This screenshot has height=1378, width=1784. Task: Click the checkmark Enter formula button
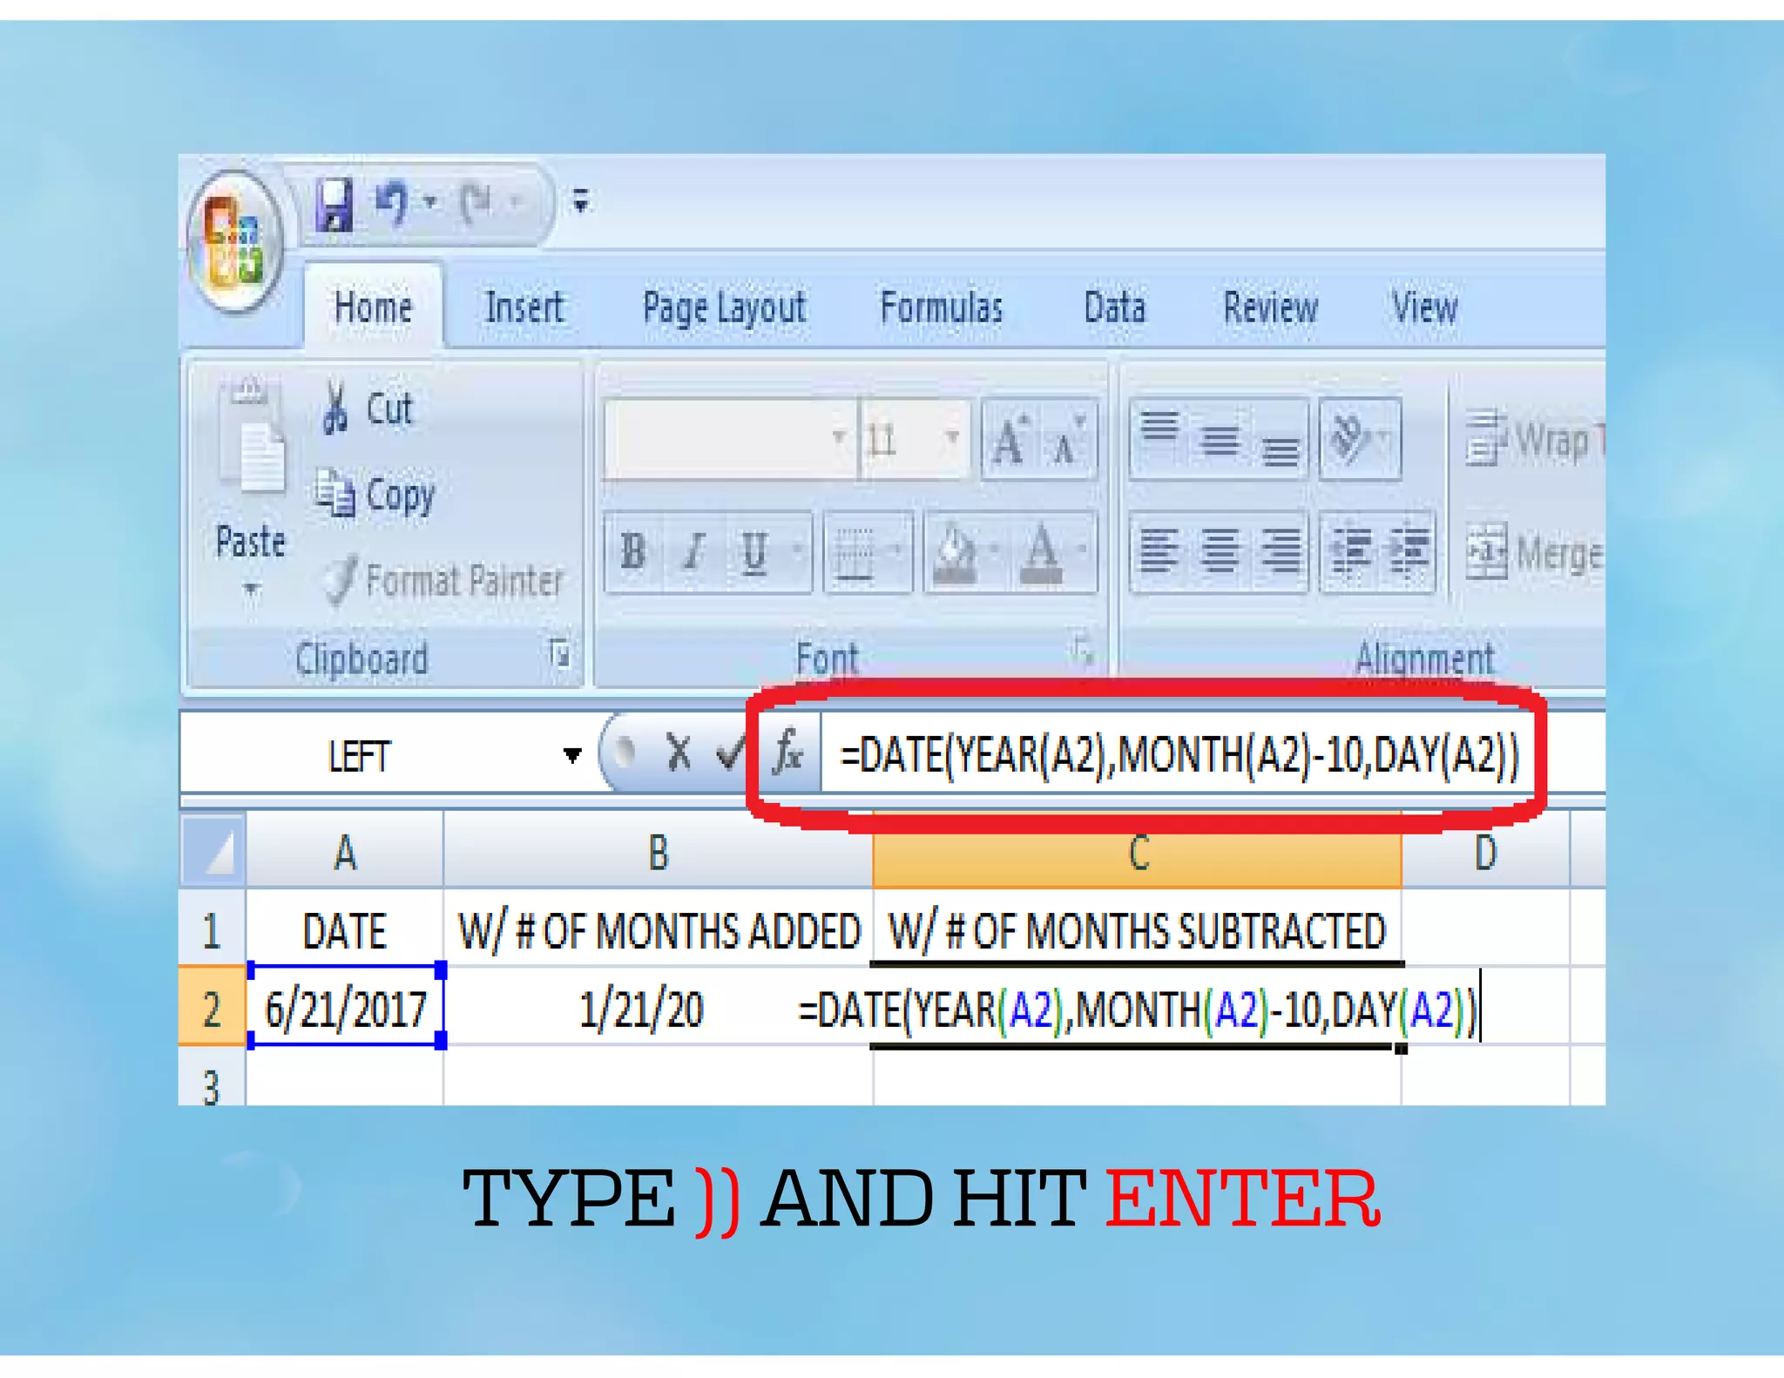tap(729, 753)
